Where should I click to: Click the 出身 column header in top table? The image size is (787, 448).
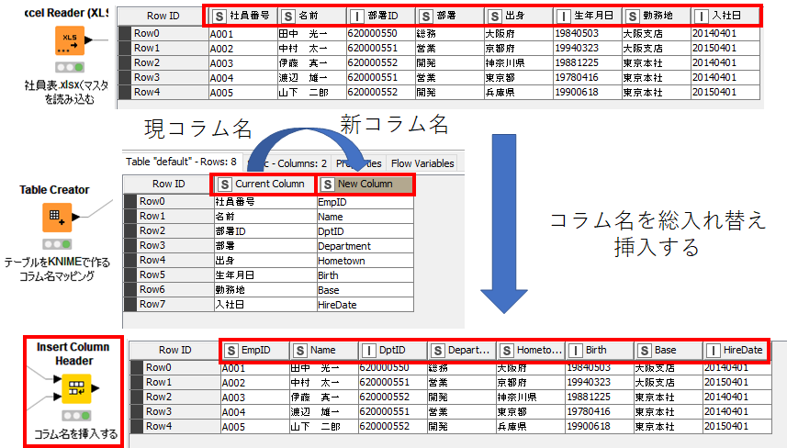tap(519, 16)
